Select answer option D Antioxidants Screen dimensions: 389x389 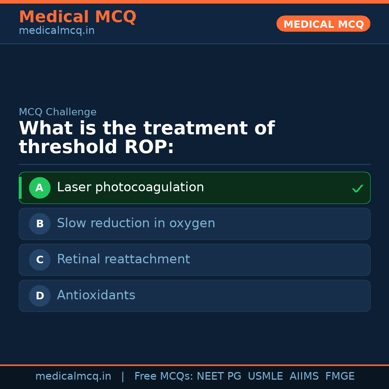point(194,296)
